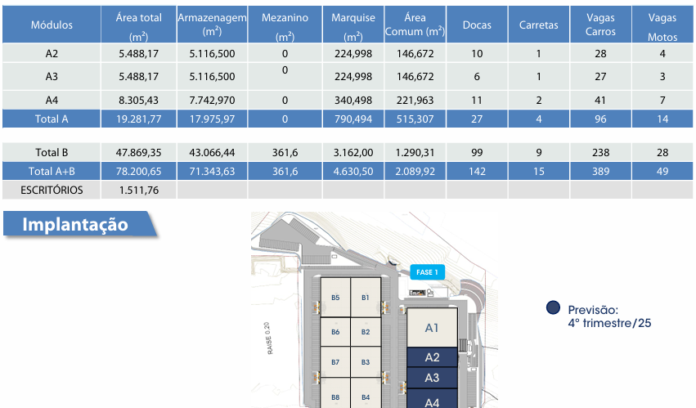Screen dimensions: 696x408
Task: Select module A1 on the site plan
Action: (433, 328)
